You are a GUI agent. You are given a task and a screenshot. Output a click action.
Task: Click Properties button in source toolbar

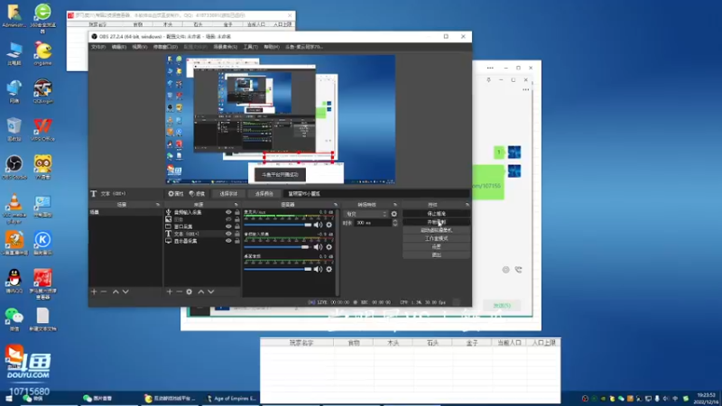(175, 194)
